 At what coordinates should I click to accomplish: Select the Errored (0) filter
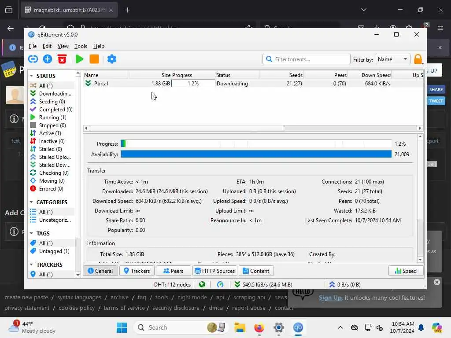[51, 188]
